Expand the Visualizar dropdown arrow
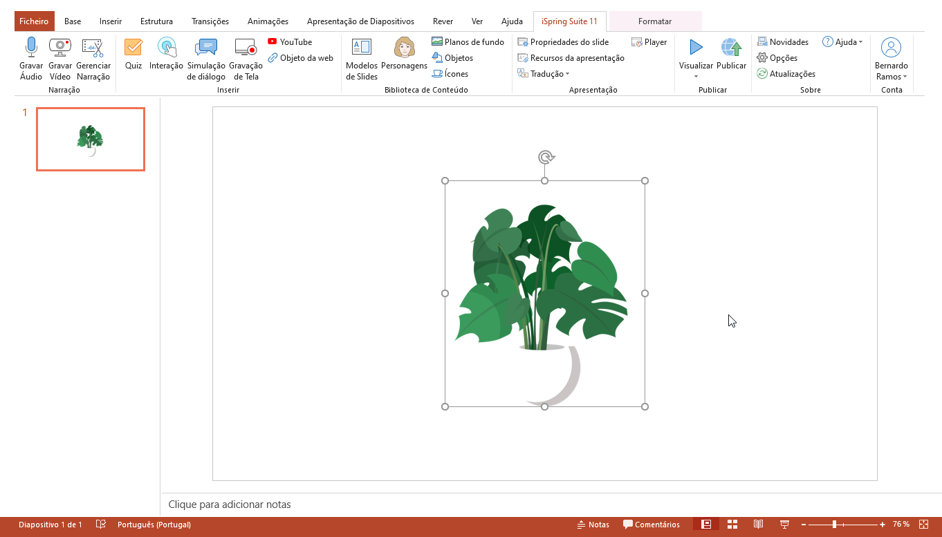Screen dimensions: 942x537 pos(696,76)
